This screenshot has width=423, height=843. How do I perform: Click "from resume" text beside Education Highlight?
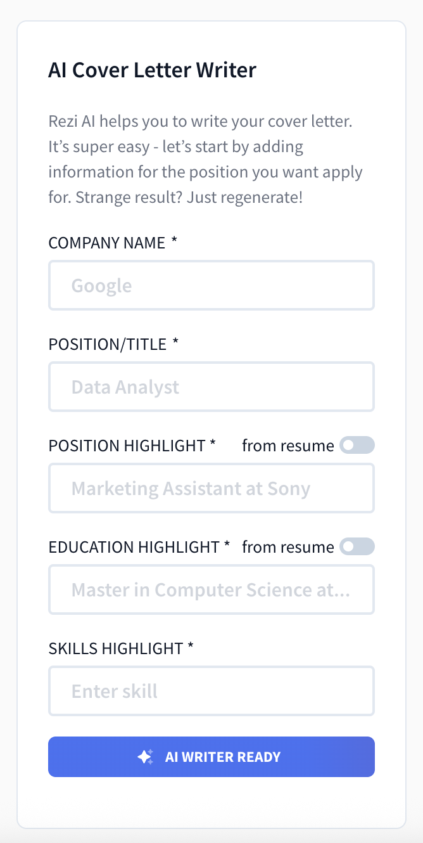(x=287, y=547)
